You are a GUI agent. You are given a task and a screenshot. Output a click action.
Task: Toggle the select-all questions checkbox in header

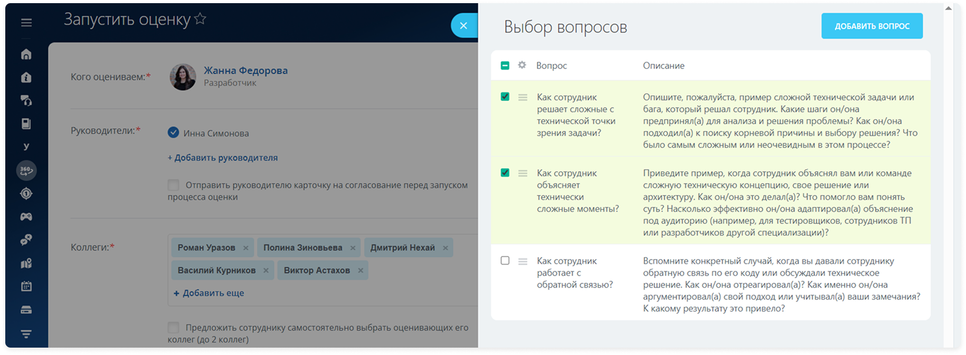pos(505,65)
